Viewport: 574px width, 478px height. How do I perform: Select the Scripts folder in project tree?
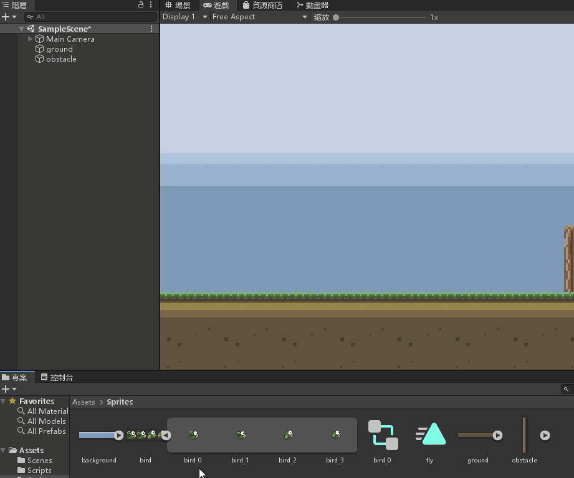39,471
